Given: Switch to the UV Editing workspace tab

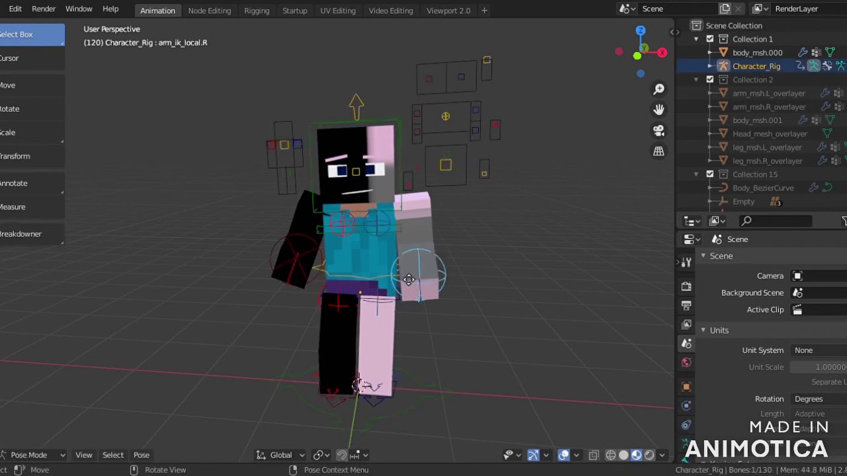Looking at the screenshot, I should tap(337, 11).
